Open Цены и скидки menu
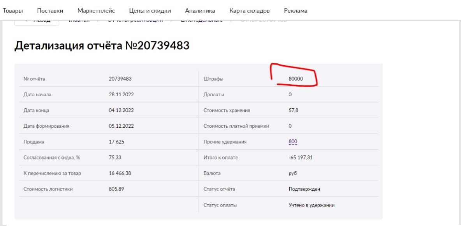The height and width of the screenshot is (226, 461). [150, 11]
